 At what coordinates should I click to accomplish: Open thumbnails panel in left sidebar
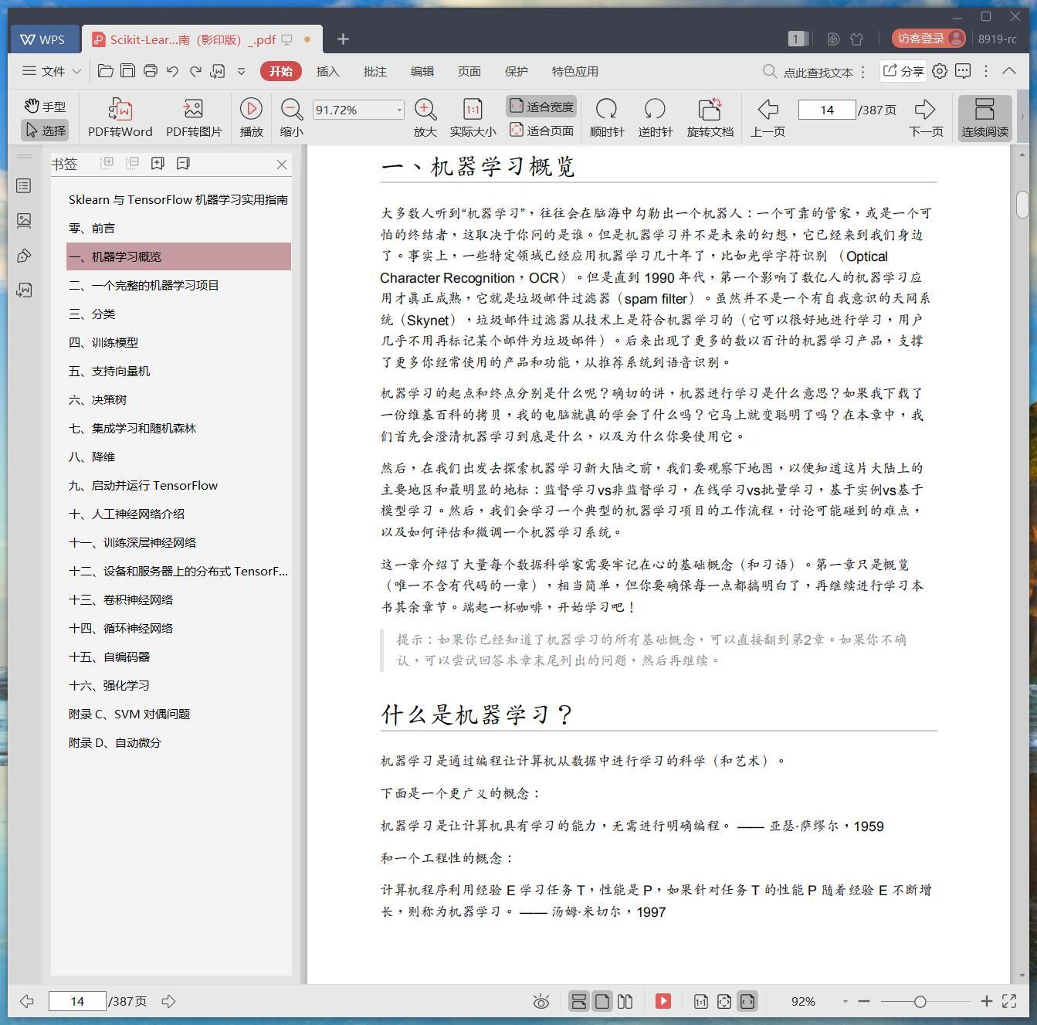[24, 221]
